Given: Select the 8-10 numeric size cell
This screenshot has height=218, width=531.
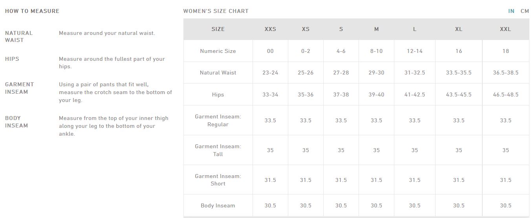Looking at the screenshot, I should click(x=376, y=51).
